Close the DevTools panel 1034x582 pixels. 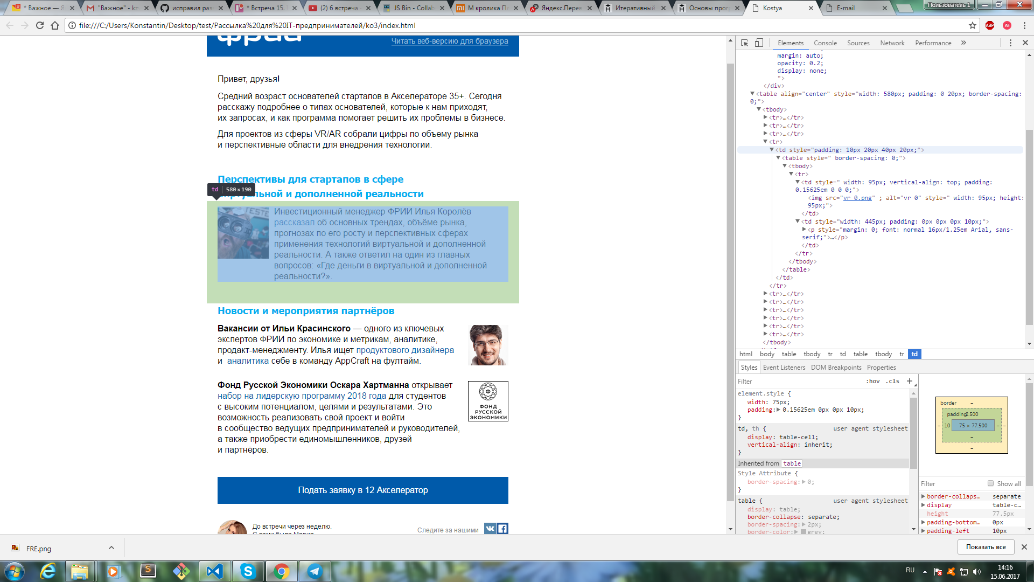tap(1025, 43)
